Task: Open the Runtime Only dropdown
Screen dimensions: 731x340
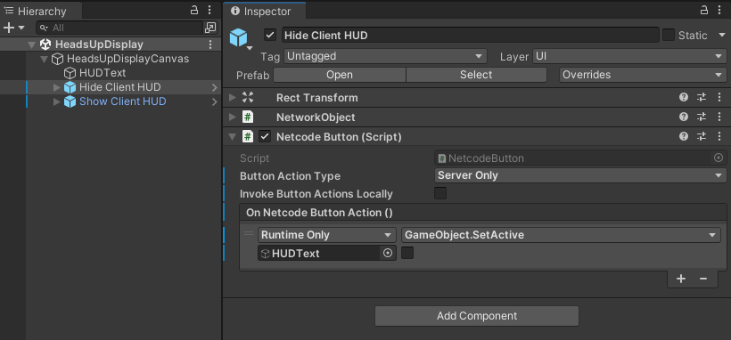Action: click(x=327, y=235)
